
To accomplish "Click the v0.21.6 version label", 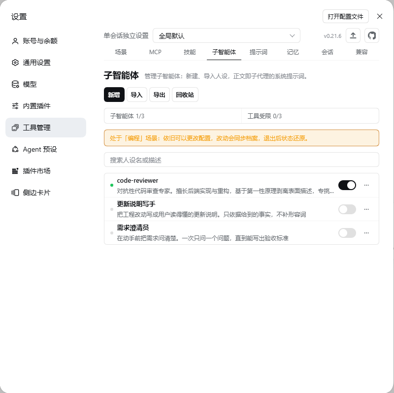I will (x=332, y=36).
